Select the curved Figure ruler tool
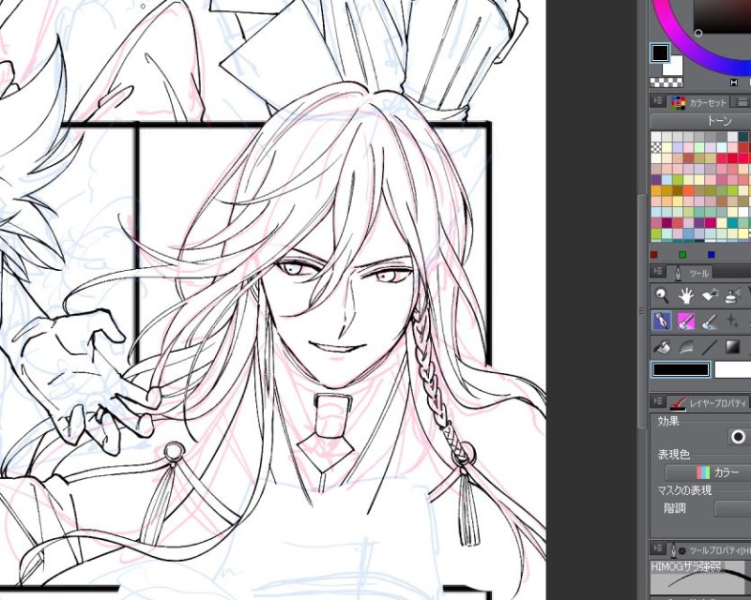The height and width of the screenshot is (600, 751). 686,347
